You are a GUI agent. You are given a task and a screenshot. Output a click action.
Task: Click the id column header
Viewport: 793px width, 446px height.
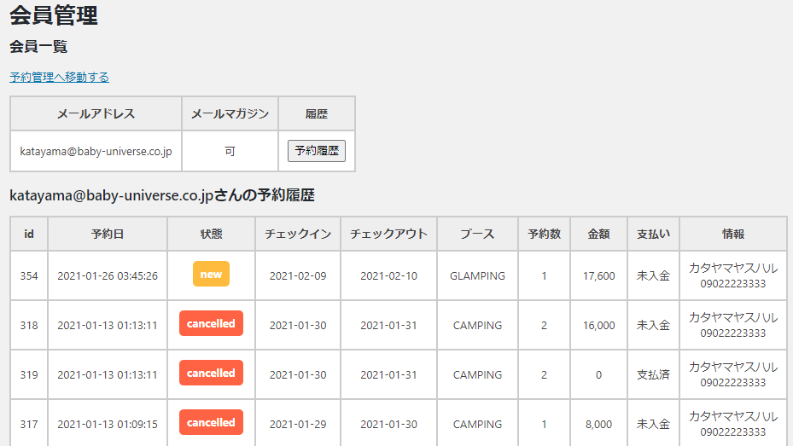29,234
